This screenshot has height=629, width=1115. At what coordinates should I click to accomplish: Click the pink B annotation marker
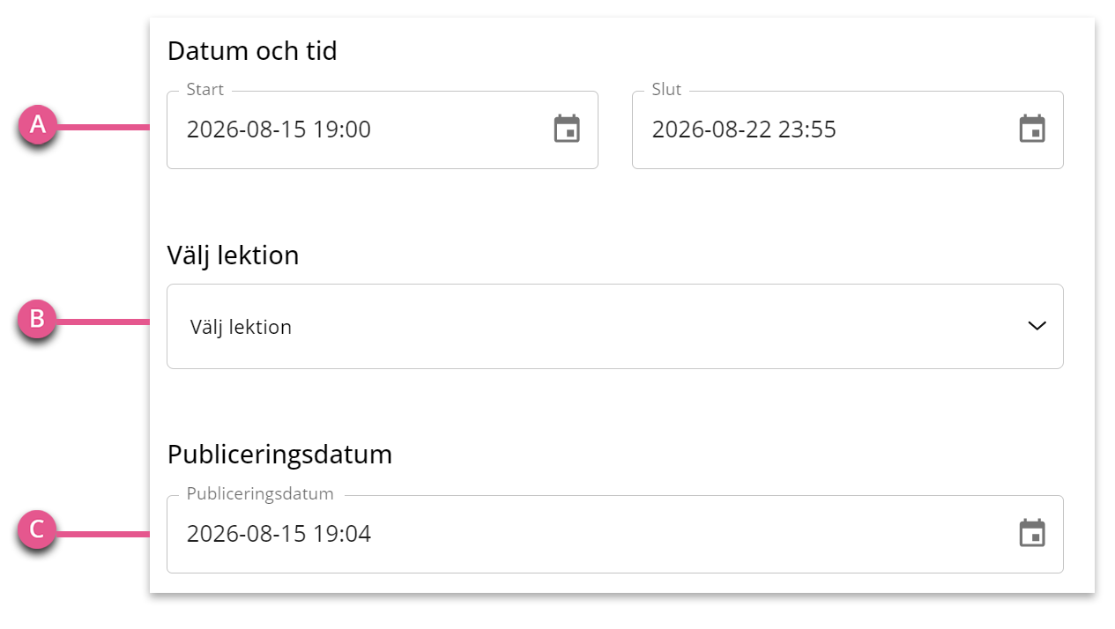coord(38,319)
